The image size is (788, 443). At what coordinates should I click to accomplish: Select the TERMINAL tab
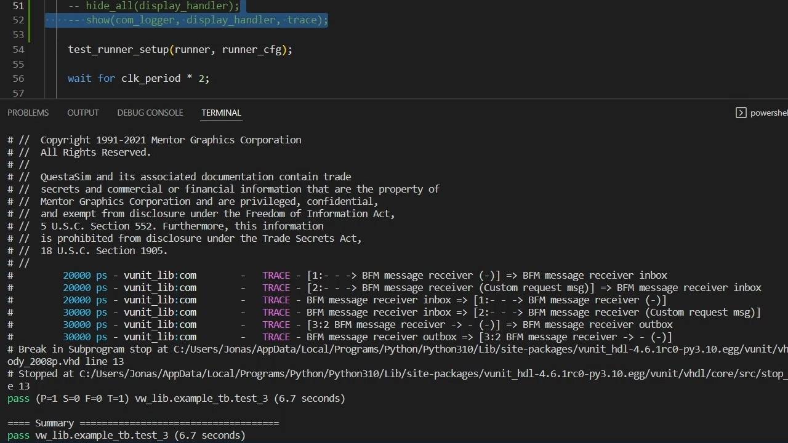[x=221, y=113]
